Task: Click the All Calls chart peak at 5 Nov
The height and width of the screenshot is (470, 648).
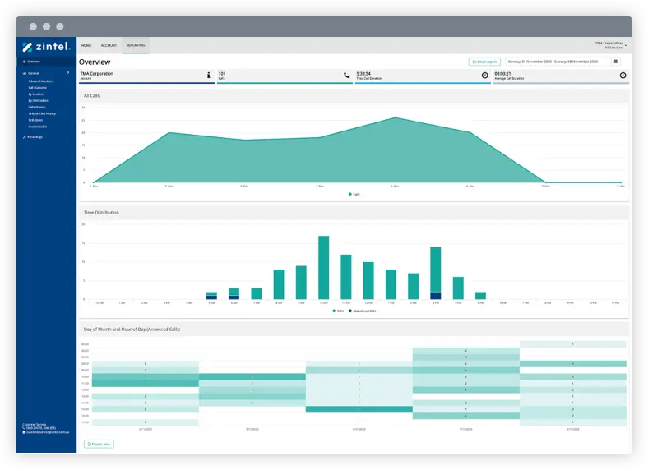Action: tap(395, 117)
